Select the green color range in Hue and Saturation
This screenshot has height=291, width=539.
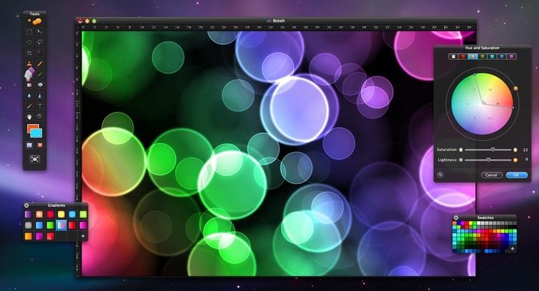click(482, 56)
